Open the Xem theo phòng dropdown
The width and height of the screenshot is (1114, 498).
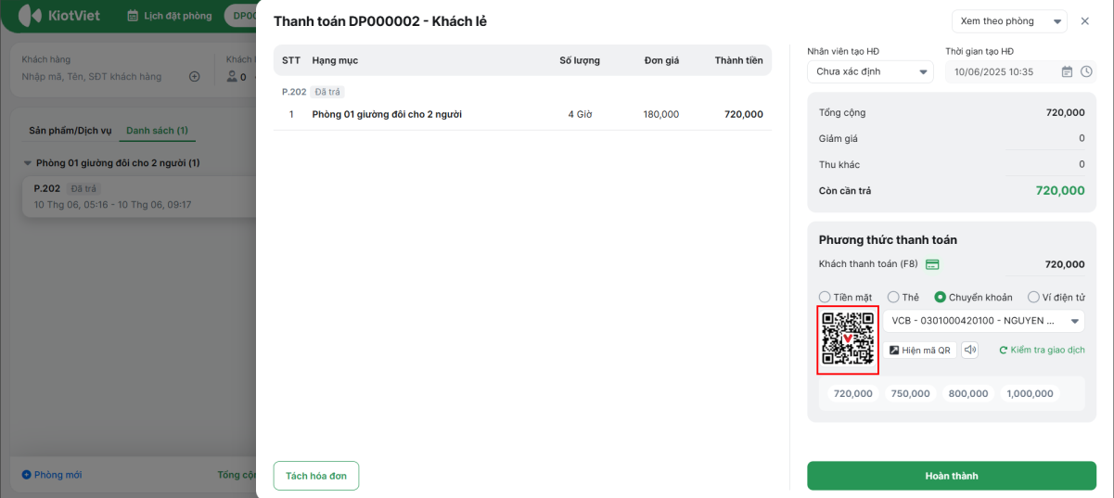(x=1009, y=21)
